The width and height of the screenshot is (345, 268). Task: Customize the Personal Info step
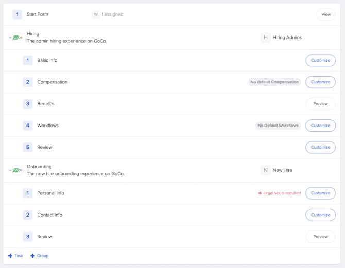click(x=320, y=193)
